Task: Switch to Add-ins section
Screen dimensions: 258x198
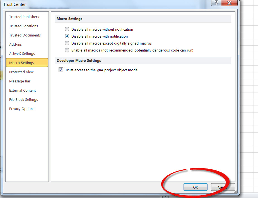Action: (15, 44)
